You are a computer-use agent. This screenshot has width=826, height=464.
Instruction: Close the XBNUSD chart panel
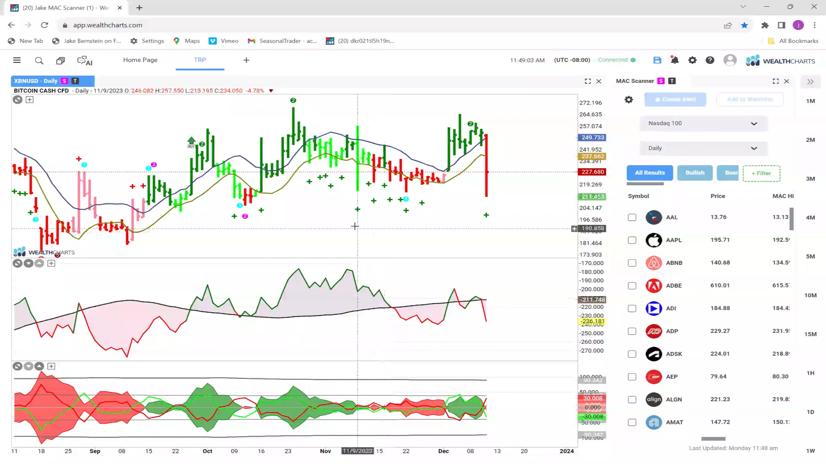598,81
